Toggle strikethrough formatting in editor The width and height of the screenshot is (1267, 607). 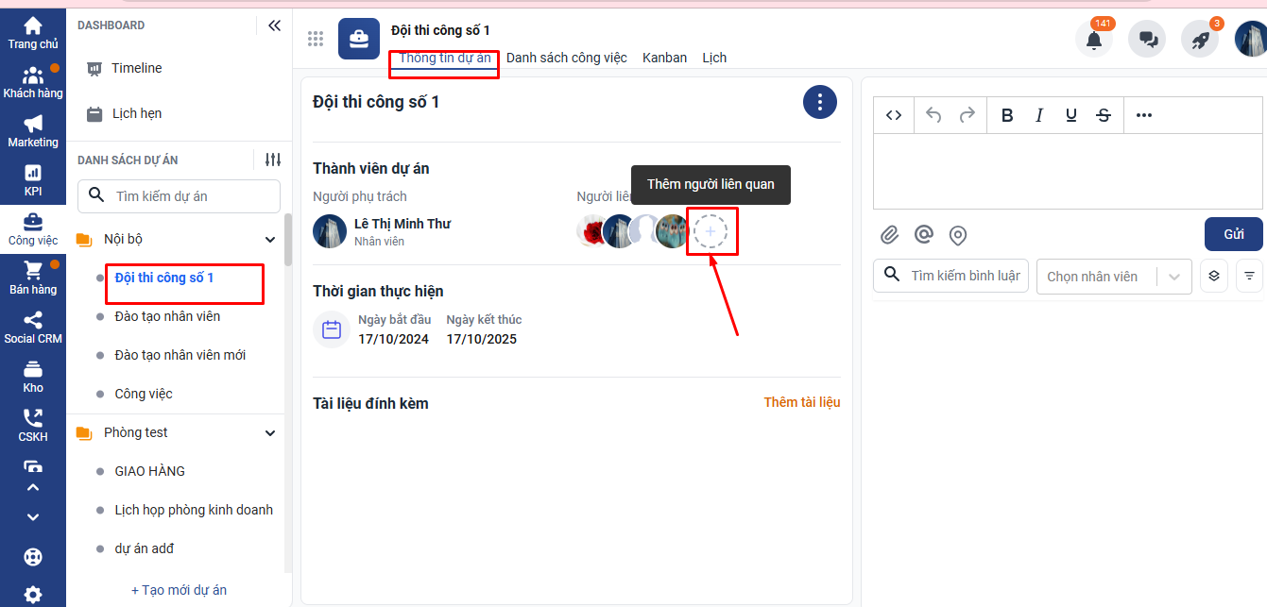click(1104, 115)
